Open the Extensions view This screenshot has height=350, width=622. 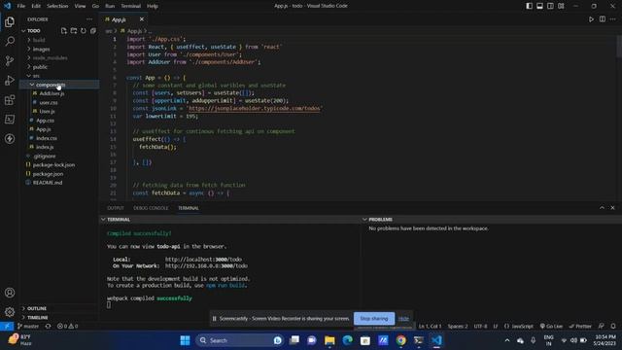[x=10, y=99]
